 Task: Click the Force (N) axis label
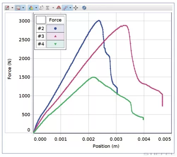pyautogui.click(x=10, y=69)
